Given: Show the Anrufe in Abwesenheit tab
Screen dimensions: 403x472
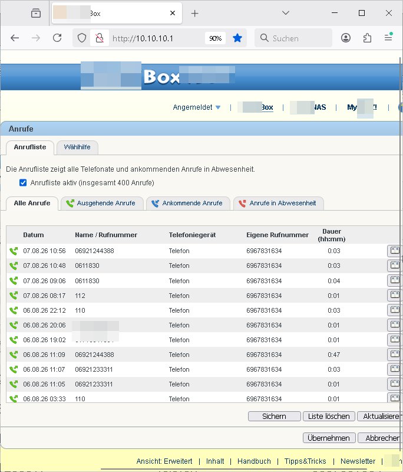Looking at the screenshot, I should pos(278,203).
